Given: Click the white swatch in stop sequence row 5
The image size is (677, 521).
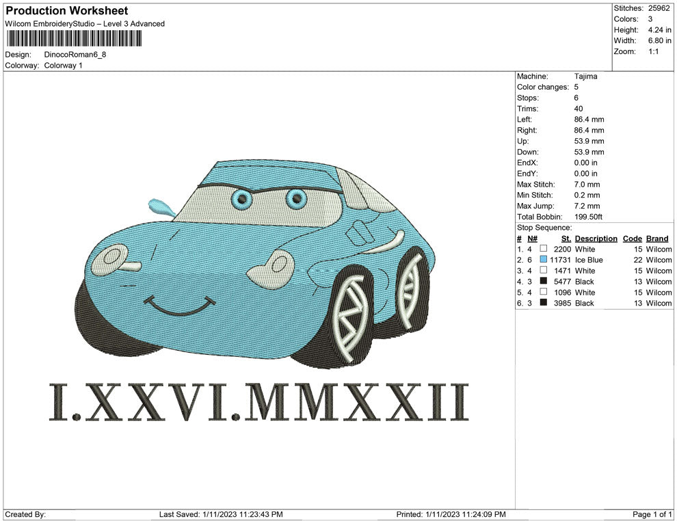Looking at the screenshot, I should [x=544, y=293].
